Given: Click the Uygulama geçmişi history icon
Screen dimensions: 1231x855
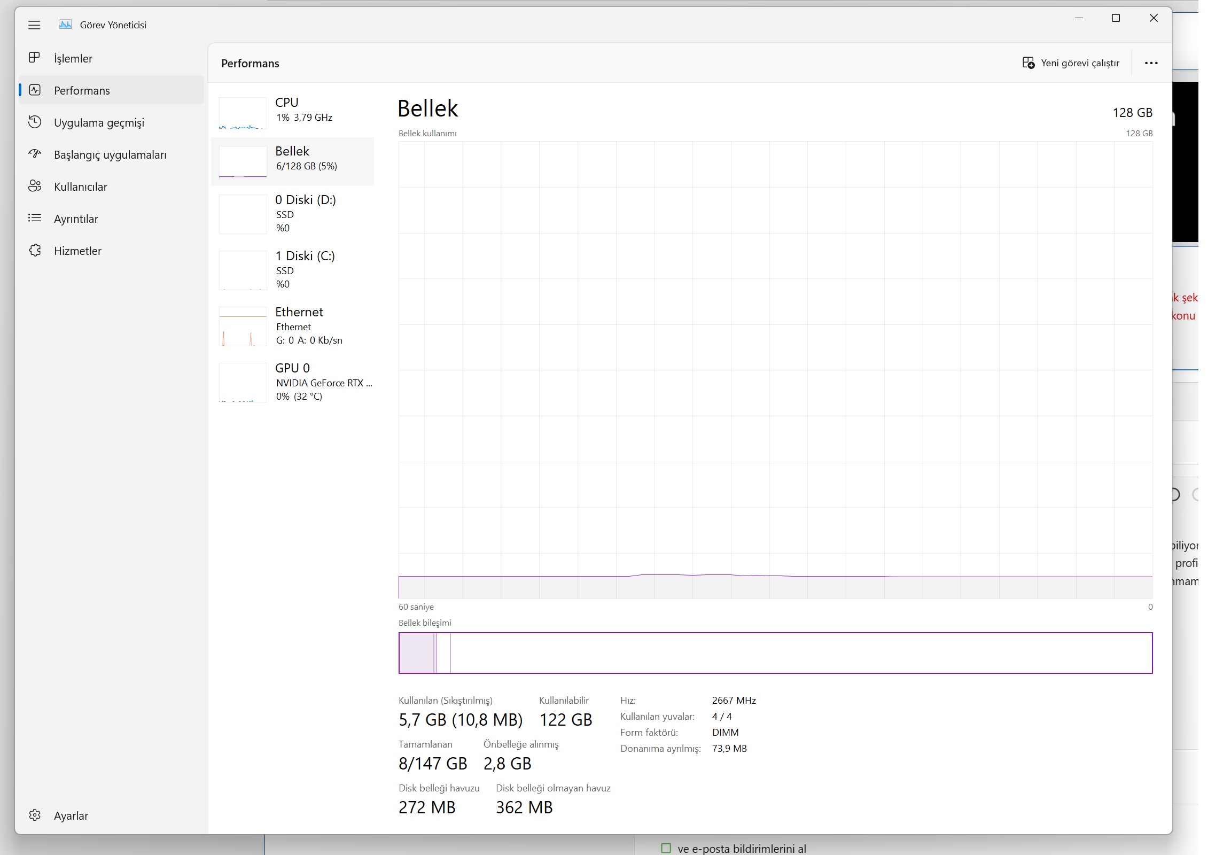Looking at the screenshot, I should (34, 122).
